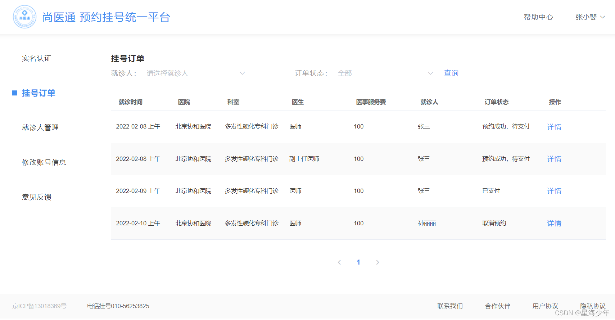Image resolution: width=615 pixels, height=320 pixels.
Task: Click the 科室 column header
Action: [x=233, y=102]
